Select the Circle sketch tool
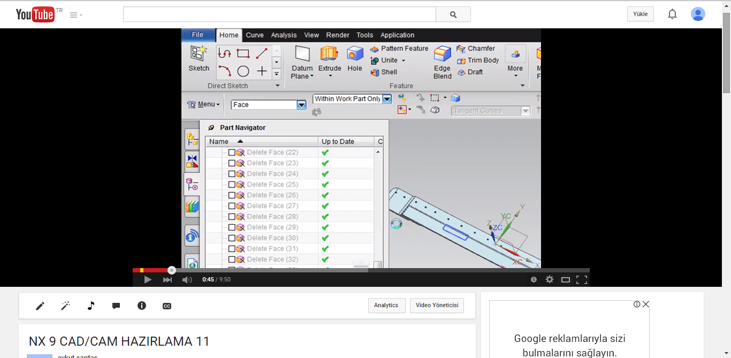 pos(243,71)
